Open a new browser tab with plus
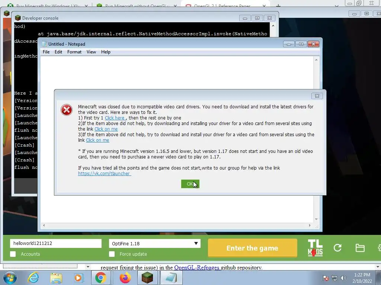Screen dimensions: 381x285 (x=278, y=6)
